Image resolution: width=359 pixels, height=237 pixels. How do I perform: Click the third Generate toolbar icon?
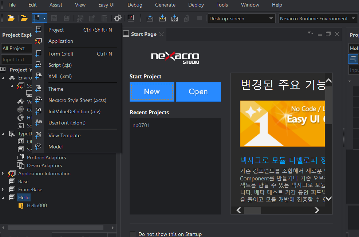[175, 18]
